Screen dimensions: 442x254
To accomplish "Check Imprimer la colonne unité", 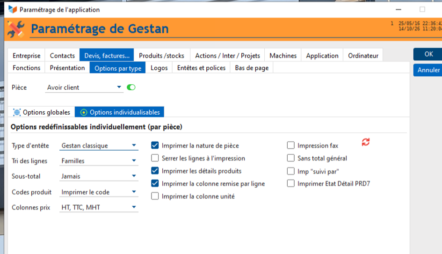I will [155, 196].
